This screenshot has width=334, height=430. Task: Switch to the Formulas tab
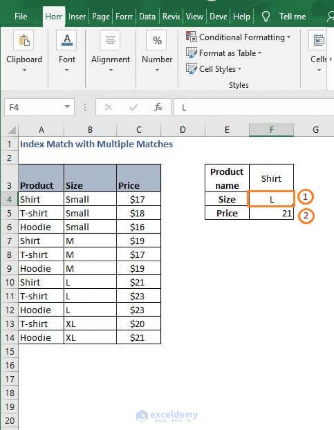click(124, 17)
